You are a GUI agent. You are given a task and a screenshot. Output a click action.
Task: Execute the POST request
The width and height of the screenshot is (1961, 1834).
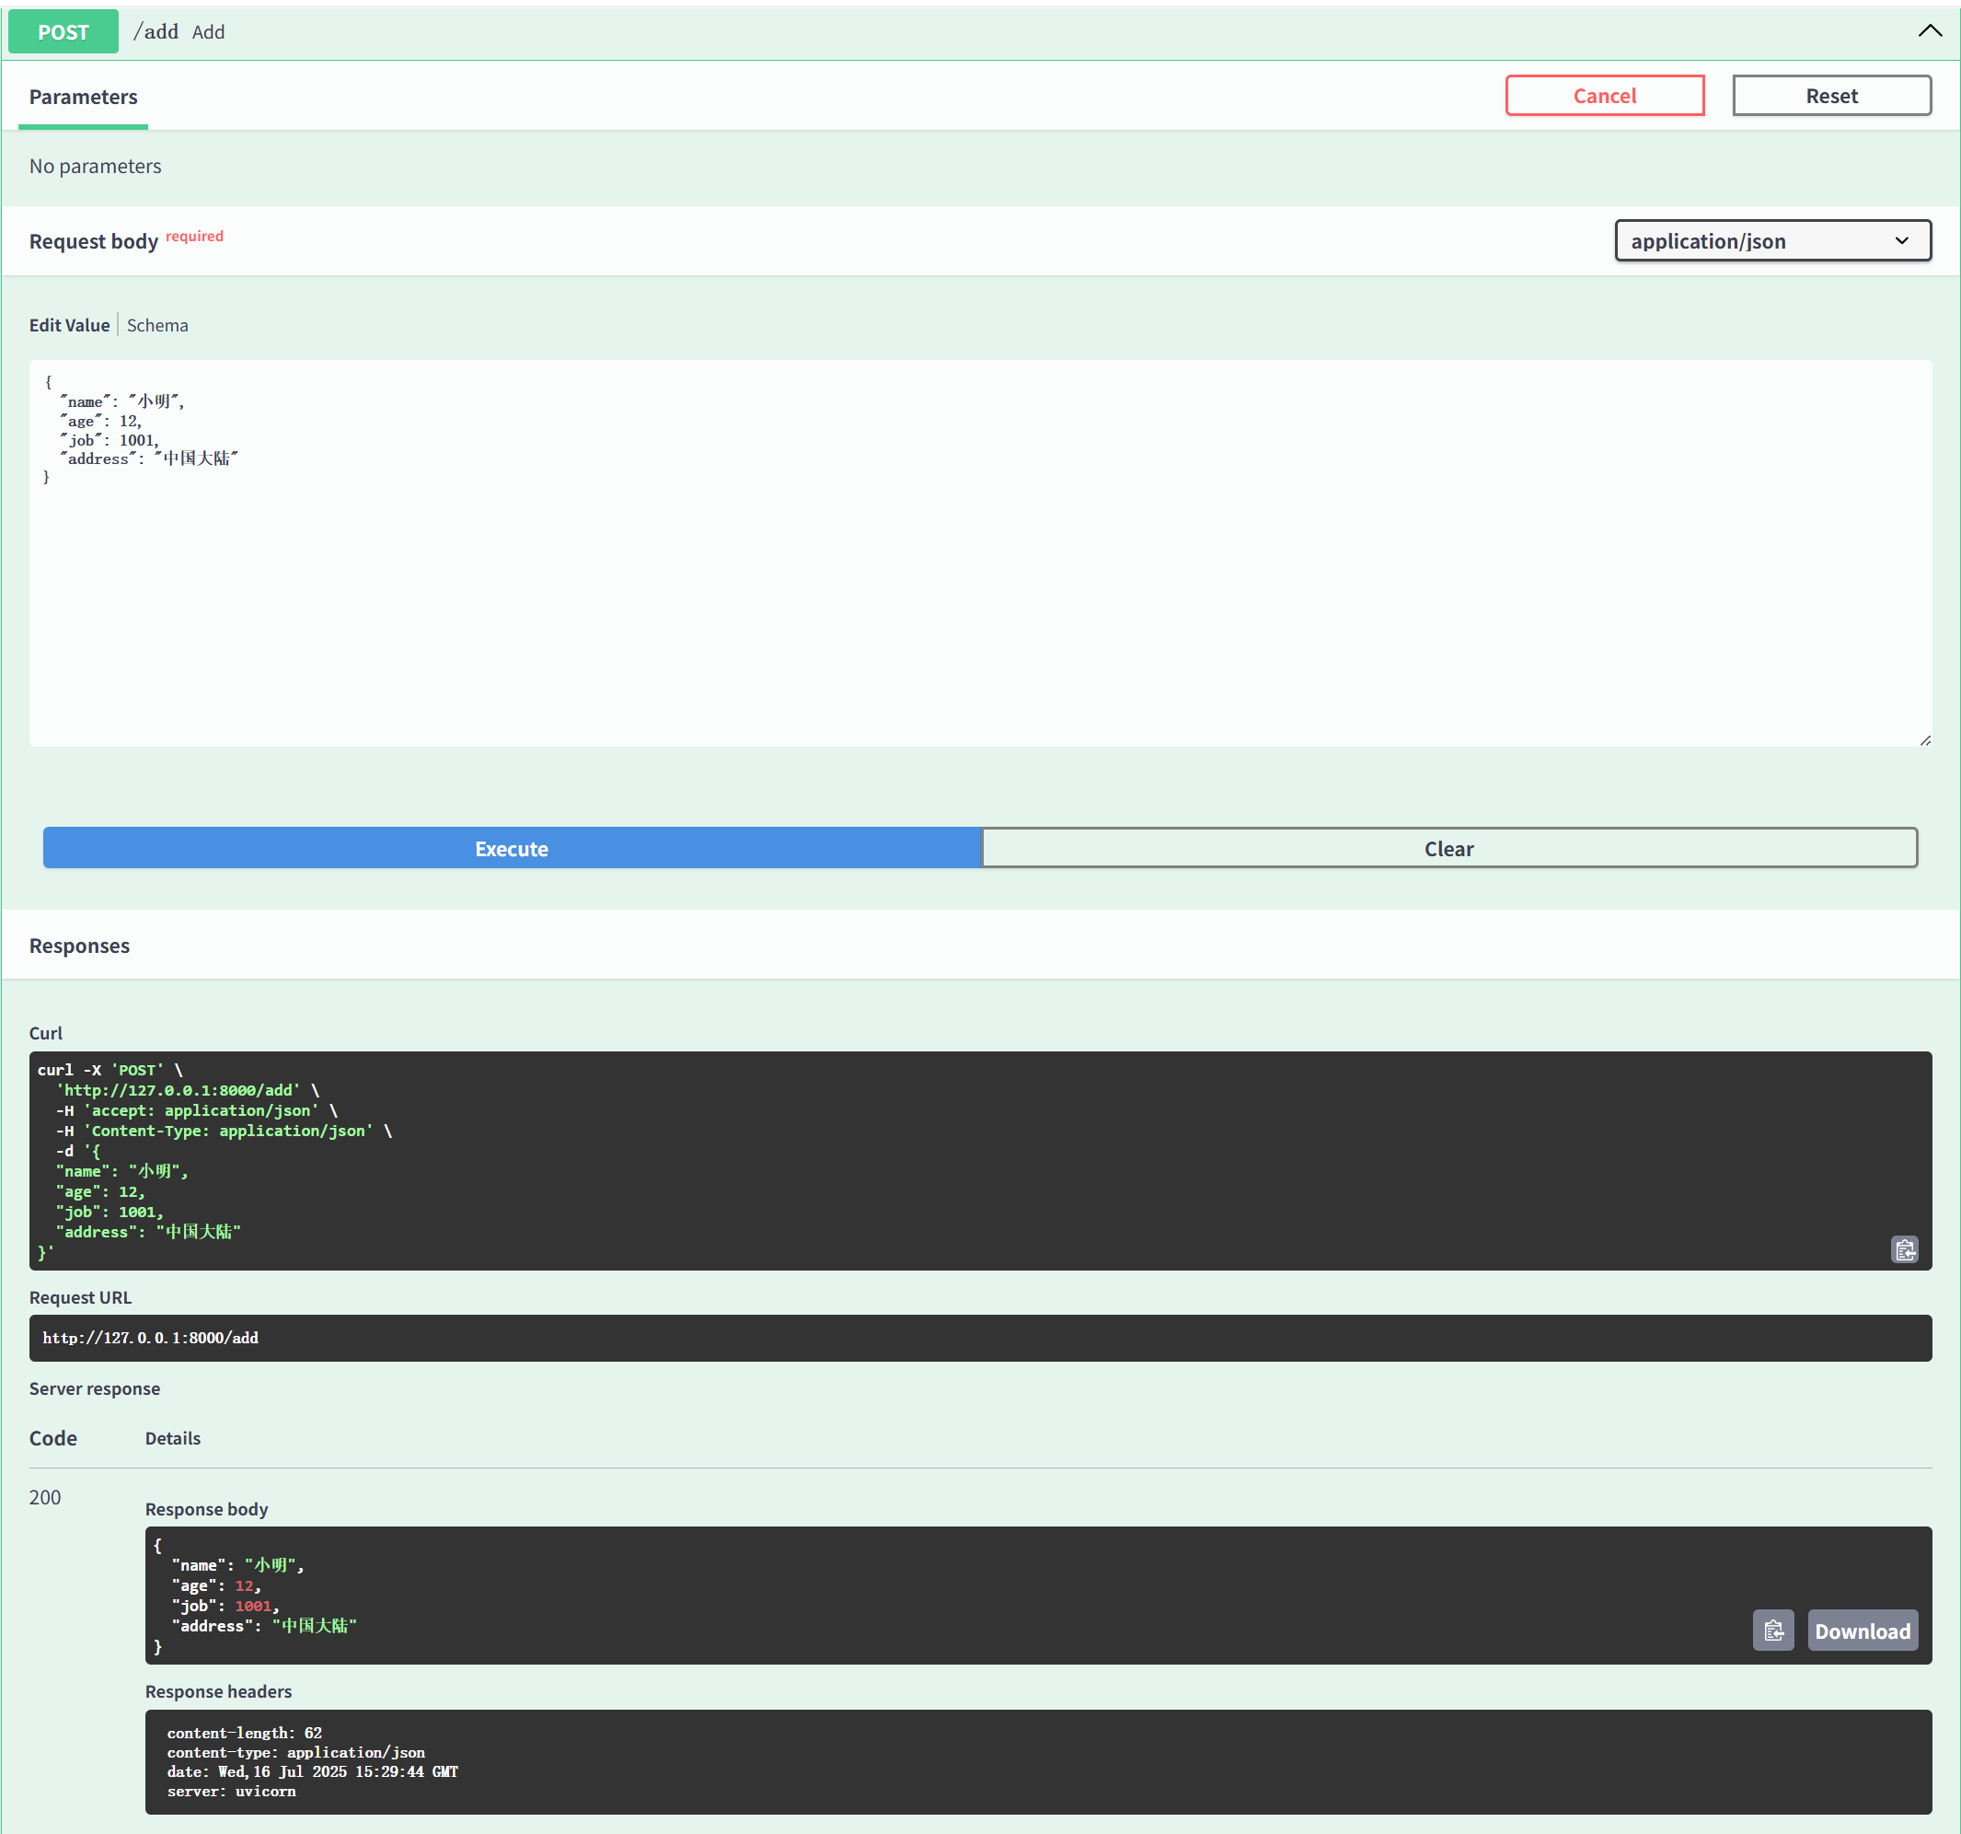(x=511, y=848)
